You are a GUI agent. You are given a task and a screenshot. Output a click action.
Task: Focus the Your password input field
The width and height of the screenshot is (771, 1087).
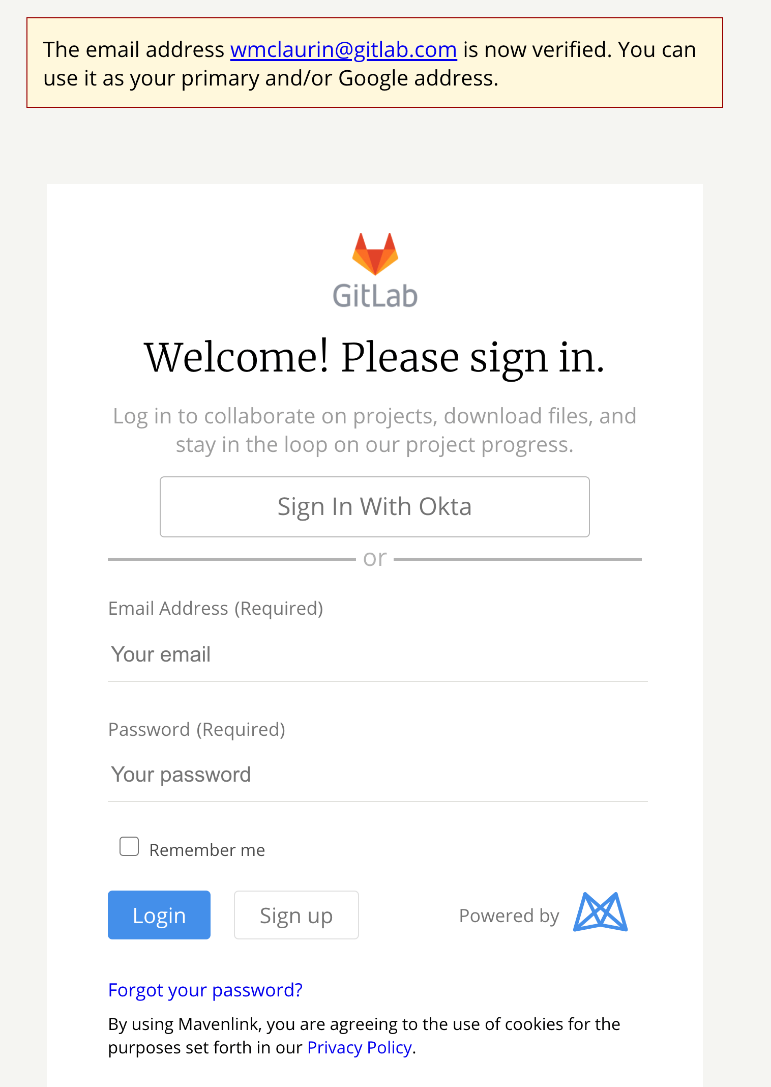[x=377, y=775]
